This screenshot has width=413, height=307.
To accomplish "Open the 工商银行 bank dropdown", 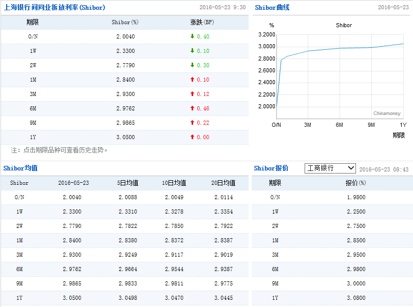I will coord(330,168).
